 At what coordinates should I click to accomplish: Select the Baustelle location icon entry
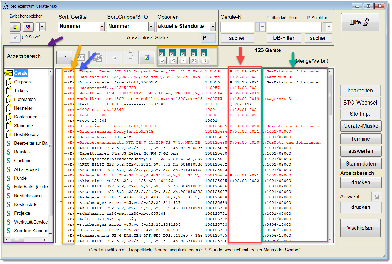[x=9, y=152]
